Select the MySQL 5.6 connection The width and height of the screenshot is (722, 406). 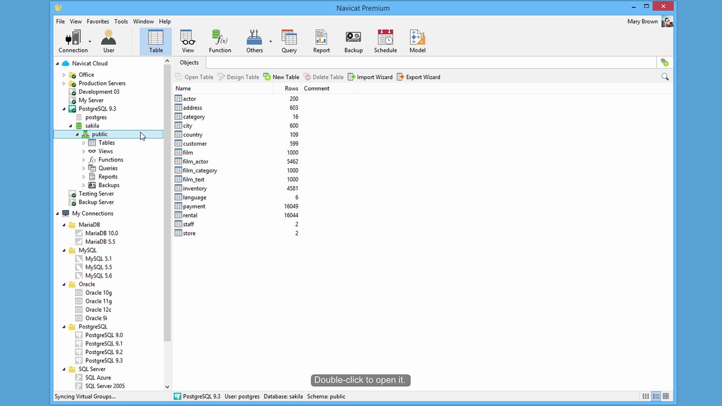[x=98, y=276]
